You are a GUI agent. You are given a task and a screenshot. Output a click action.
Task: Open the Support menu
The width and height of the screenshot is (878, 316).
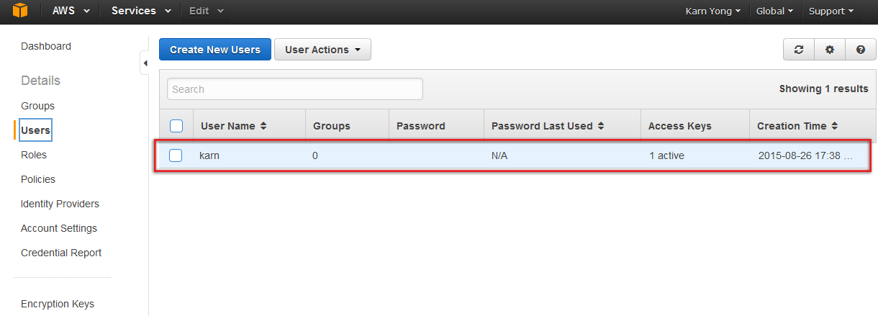coord(831,11)
